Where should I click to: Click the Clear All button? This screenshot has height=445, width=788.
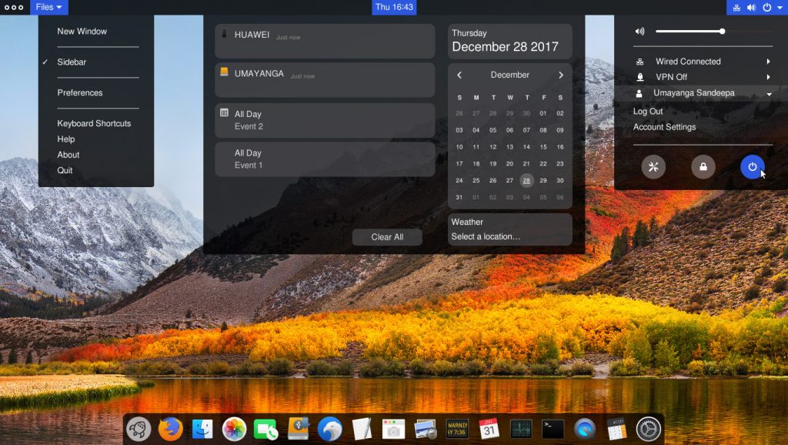tap(387, 237)
